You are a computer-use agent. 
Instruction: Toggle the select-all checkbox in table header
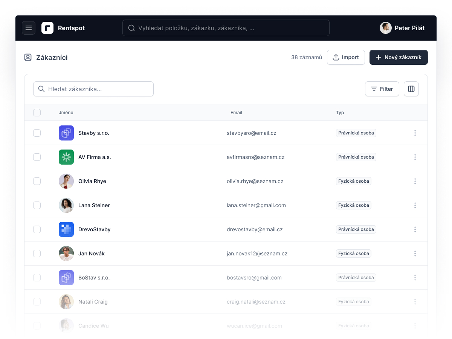point(37,113)
